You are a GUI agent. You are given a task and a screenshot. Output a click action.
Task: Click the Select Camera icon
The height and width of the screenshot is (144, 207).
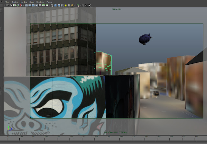click(7, 5)
